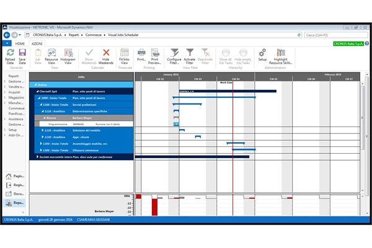Click Highlight Resource Skills icon

281,53
